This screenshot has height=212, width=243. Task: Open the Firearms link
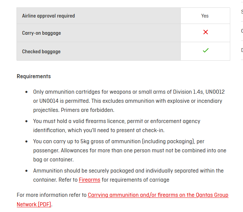(x=90, y=180)
